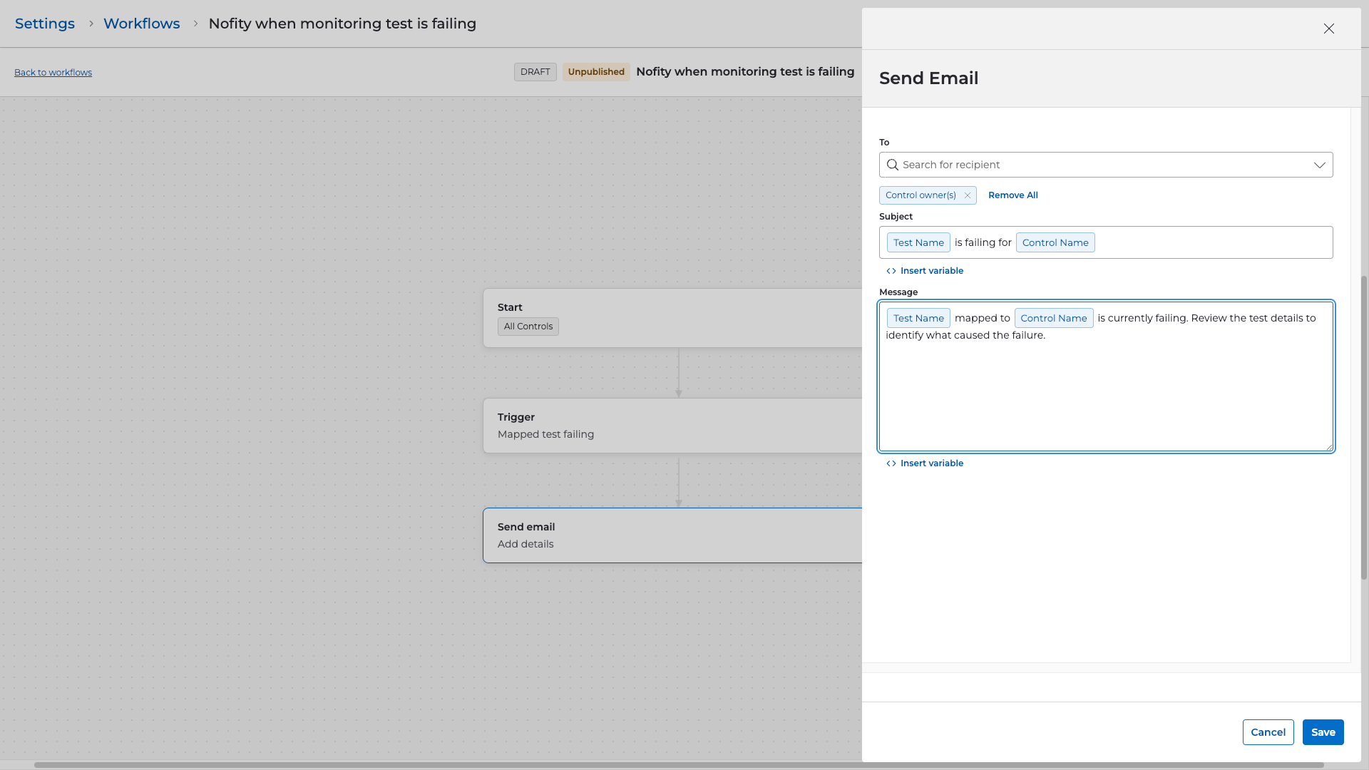This screenshot has width=1369, height=770.
Task: Cancel the email configuration
Action: (1268, 732)
